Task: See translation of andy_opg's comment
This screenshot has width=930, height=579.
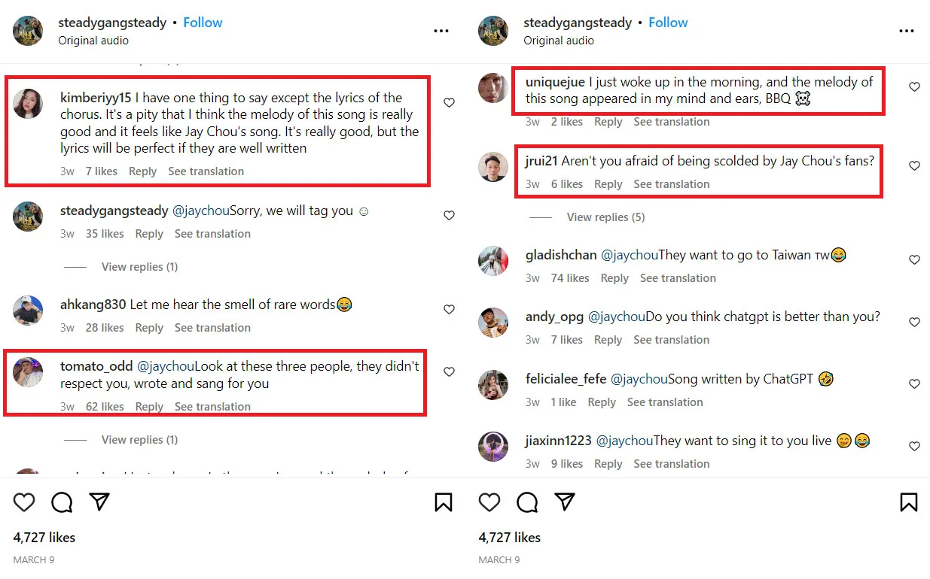Action: click(x=671, y=340)
